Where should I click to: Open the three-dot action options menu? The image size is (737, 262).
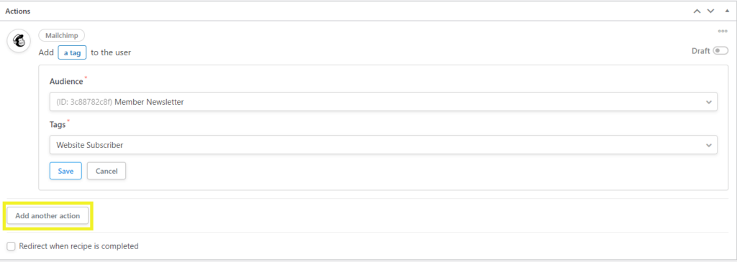coord(723,32)
